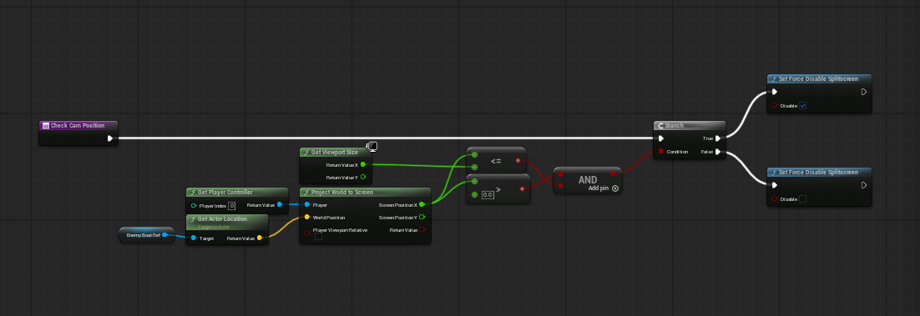Screen dimensions: 920x316
Task: Click lower Set Force Disable Splitscreen exec output pin
Action: (x=864, y=185)
